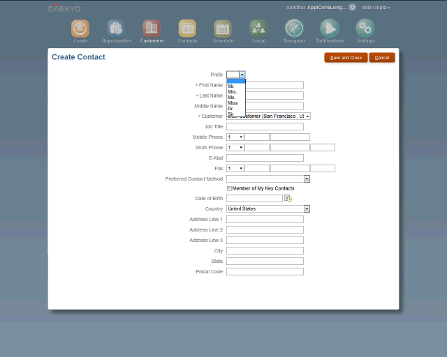This screenshot has width=447, height=357.
Task: Open the Settings gears icon
Action: click(365, 28)
